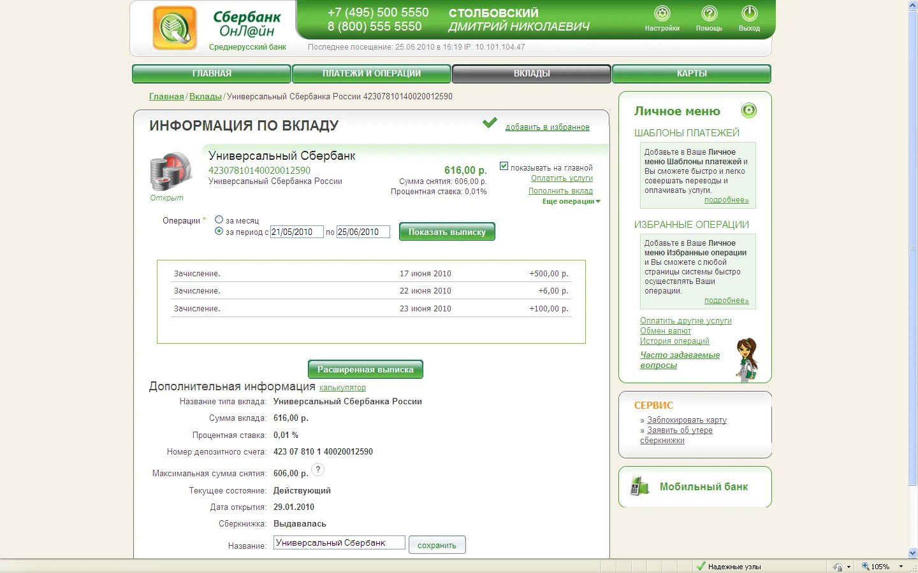
Task: Click Вклады breadcrumb link
Action: pos(205,97)
